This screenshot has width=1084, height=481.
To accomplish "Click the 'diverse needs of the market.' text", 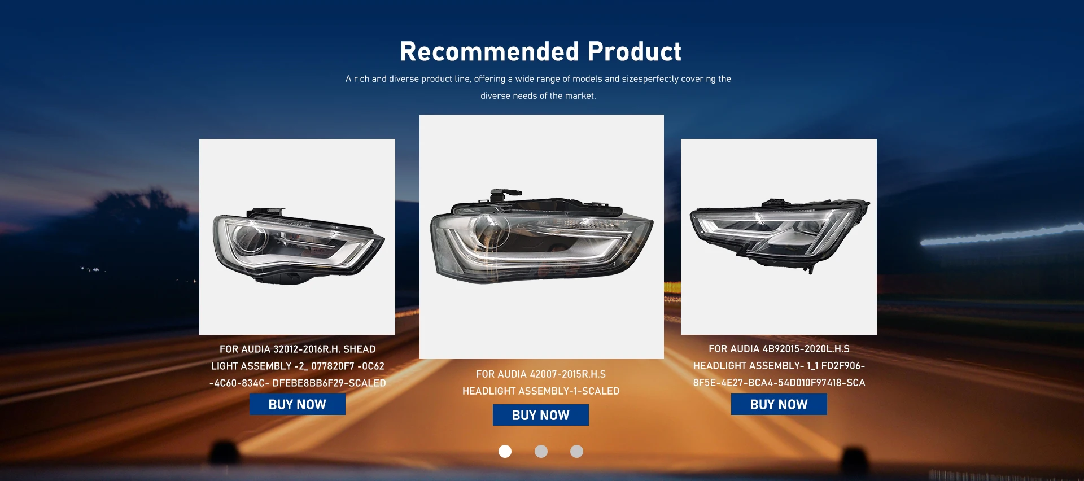I will [538, 96].
